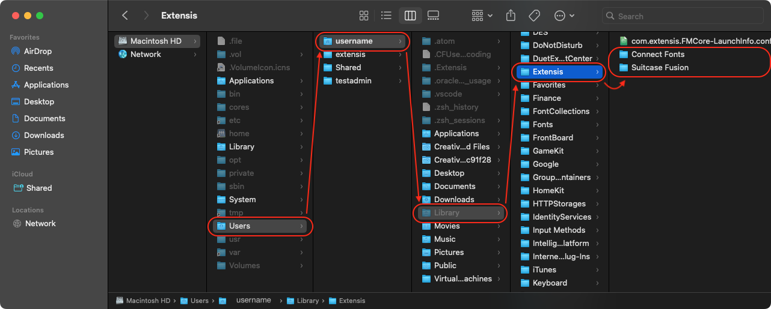Select the System folder
Image resolution: width=771 pixels, height=309 pixels.
point(260,199)
